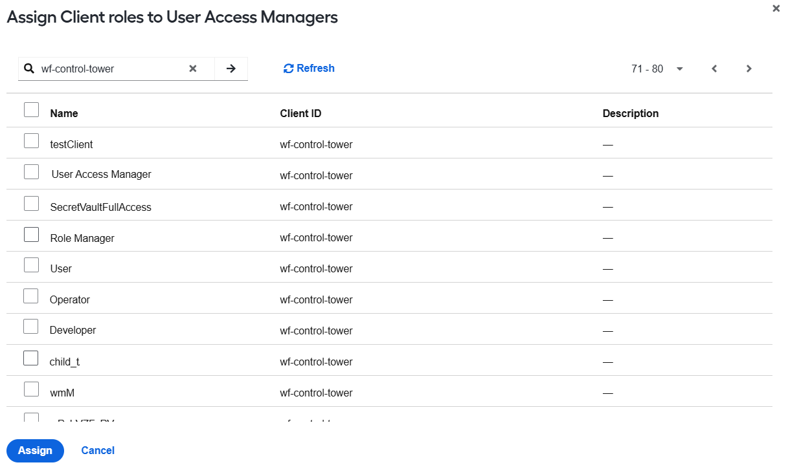The height and width of the screenshot is (467, 788).
Task: Tick the child_t role checkbox
Action: pyautogui.click(x=30, y=358)
